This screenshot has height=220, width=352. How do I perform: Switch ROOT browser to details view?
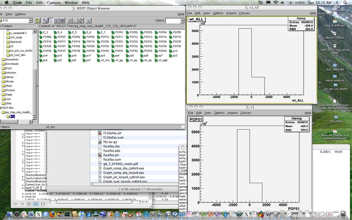pyautogui.click(x=62, y=21)
